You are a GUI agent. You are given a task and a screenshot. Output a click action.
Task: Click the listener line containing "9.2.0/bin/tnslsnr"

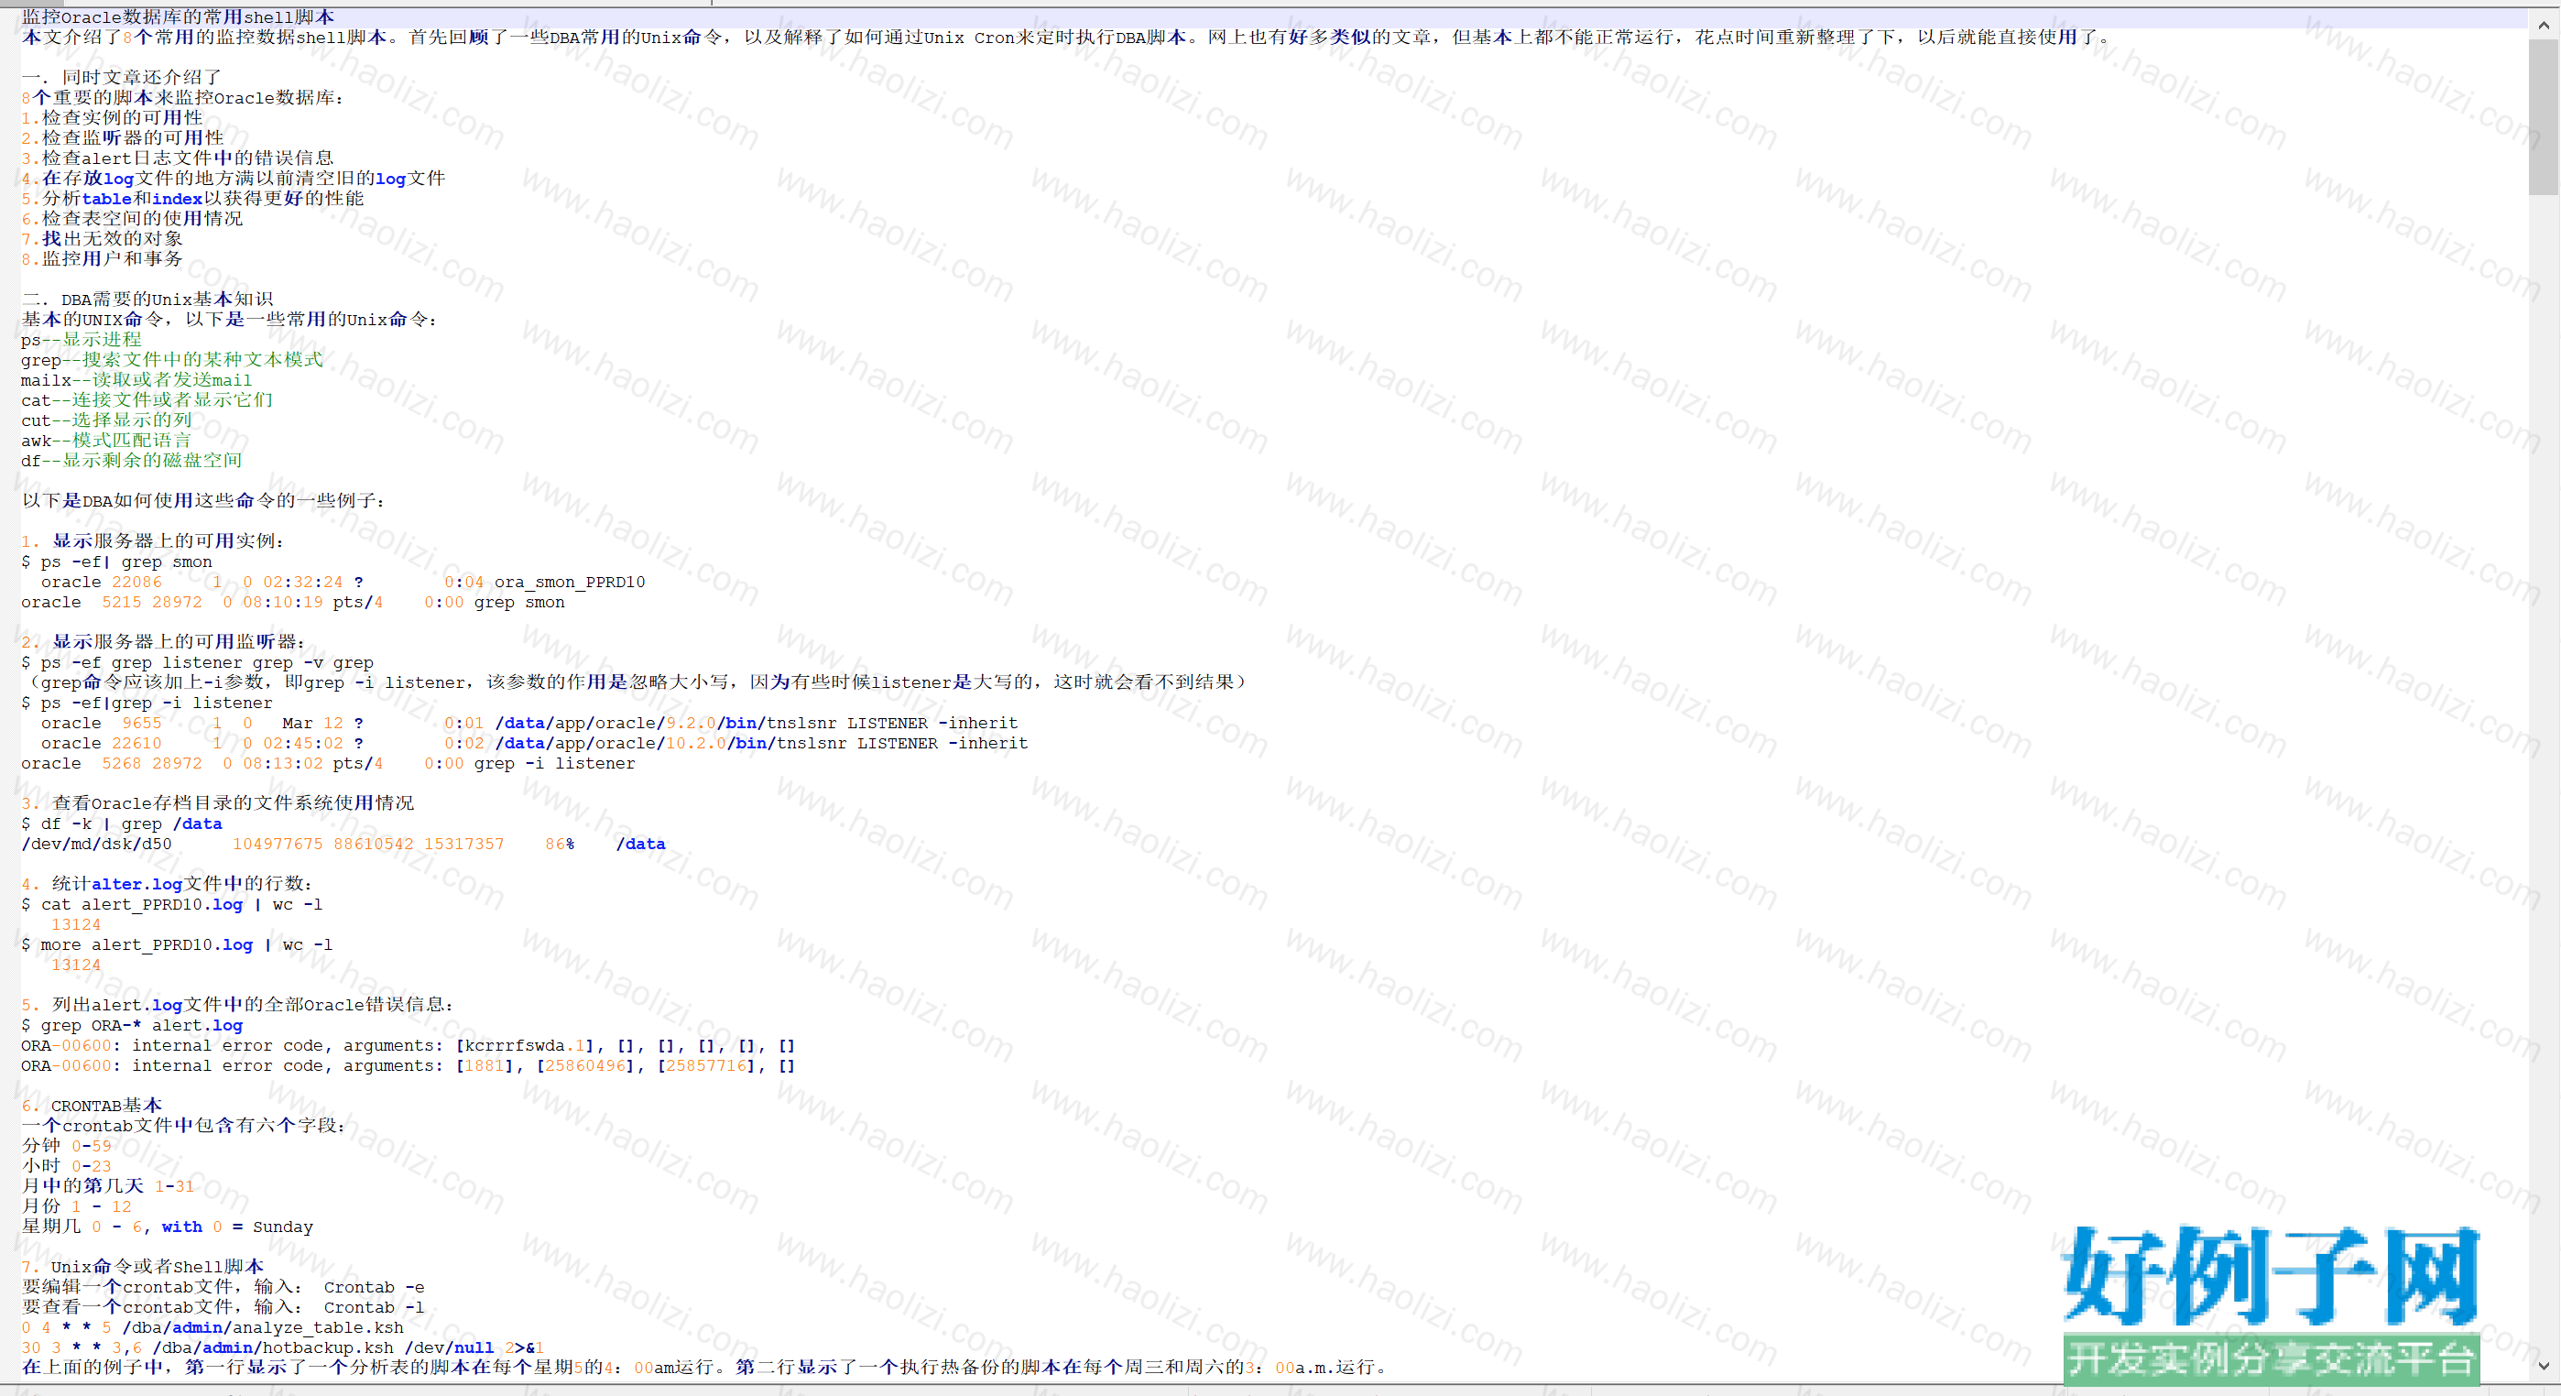click(529, 723)
